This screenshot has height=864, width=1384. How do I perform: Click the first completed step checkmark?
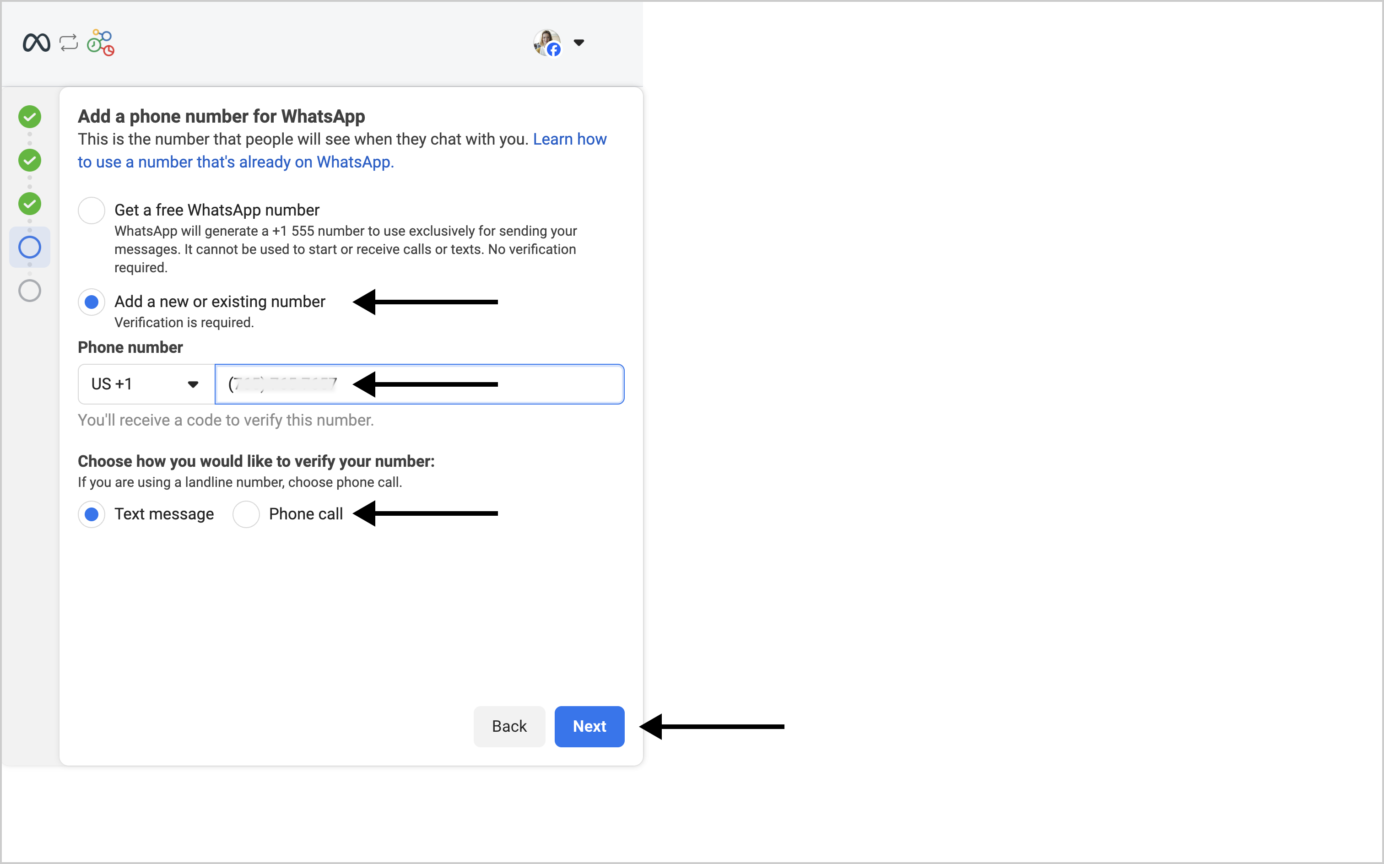pyautogui.click(x=30, y=117)
